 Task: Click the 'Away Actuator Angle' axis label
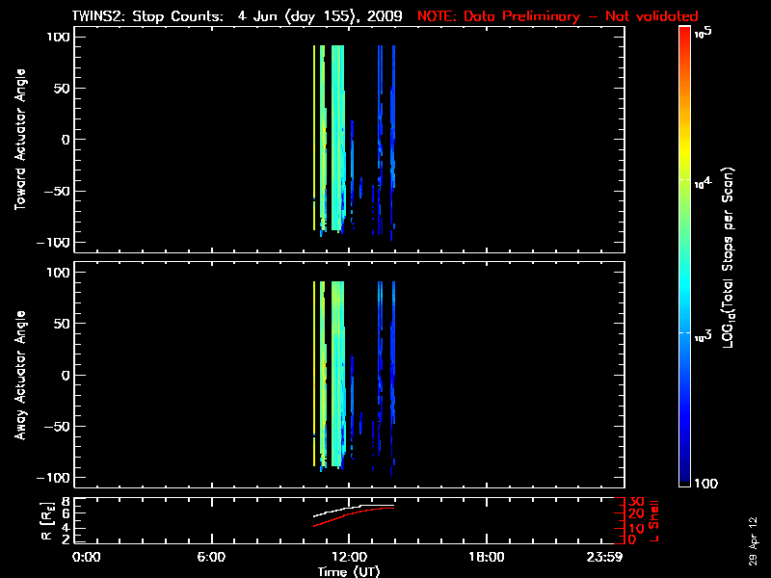point(20,376)
